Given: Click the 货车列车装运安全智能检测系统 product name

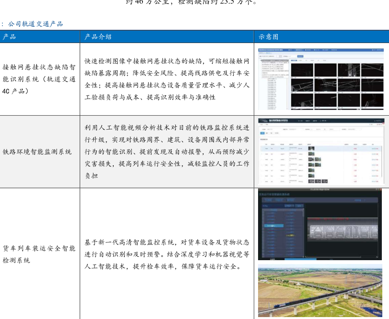Looking at the screenshot, I should point(39,254).
